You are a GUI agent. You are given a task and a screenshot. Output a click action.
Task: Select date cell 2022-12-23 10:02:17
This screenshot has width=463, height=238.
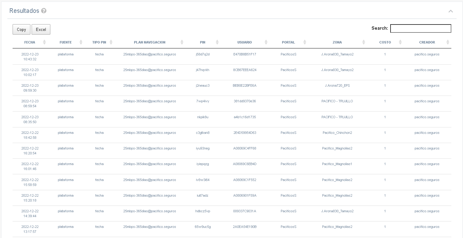point(30,72)
